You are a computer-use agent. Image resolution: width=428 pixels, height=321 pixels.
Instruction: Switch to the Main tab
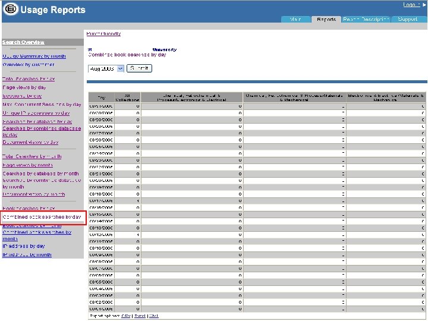[296, 19]
